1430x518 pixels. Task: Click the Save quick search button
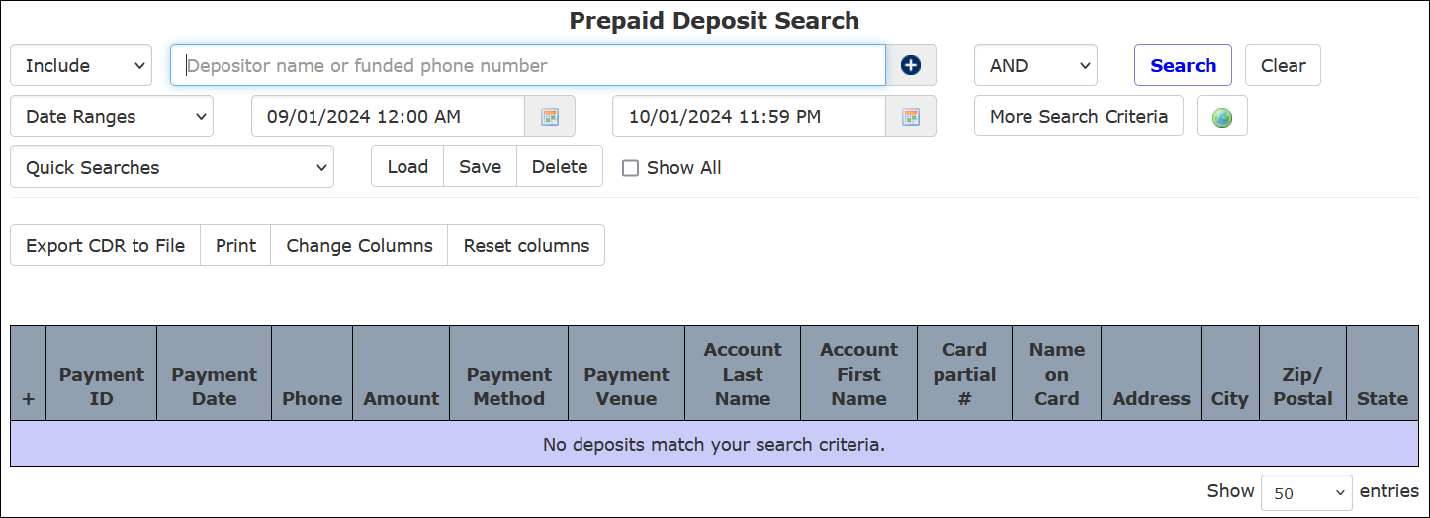480,167
